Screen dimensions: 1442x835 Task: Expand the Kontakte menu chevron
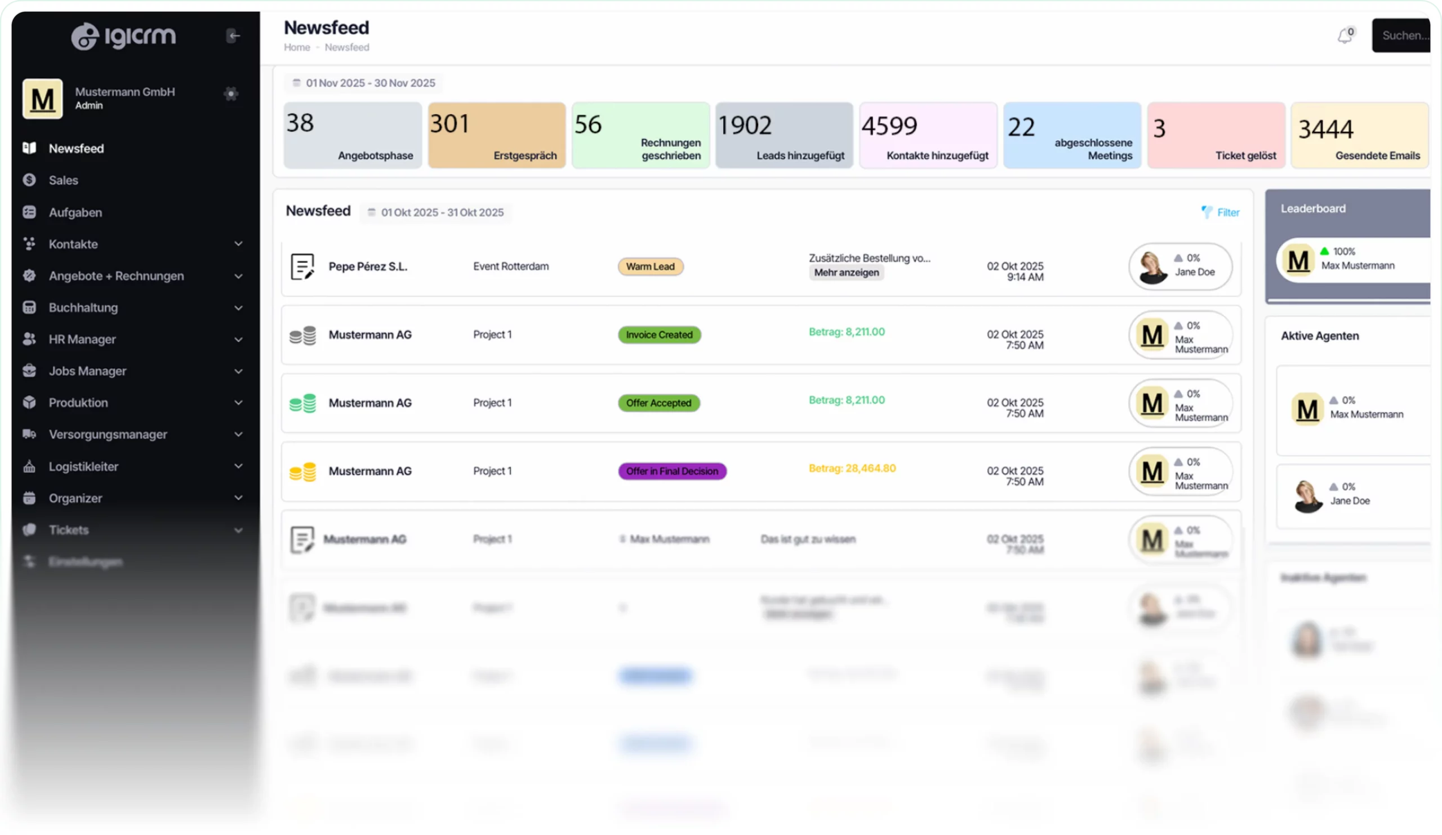(x=238, y=244)
